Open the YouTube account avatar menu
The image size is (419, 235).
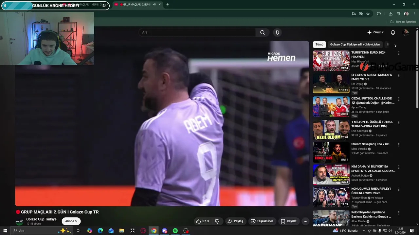pos(406,32)
